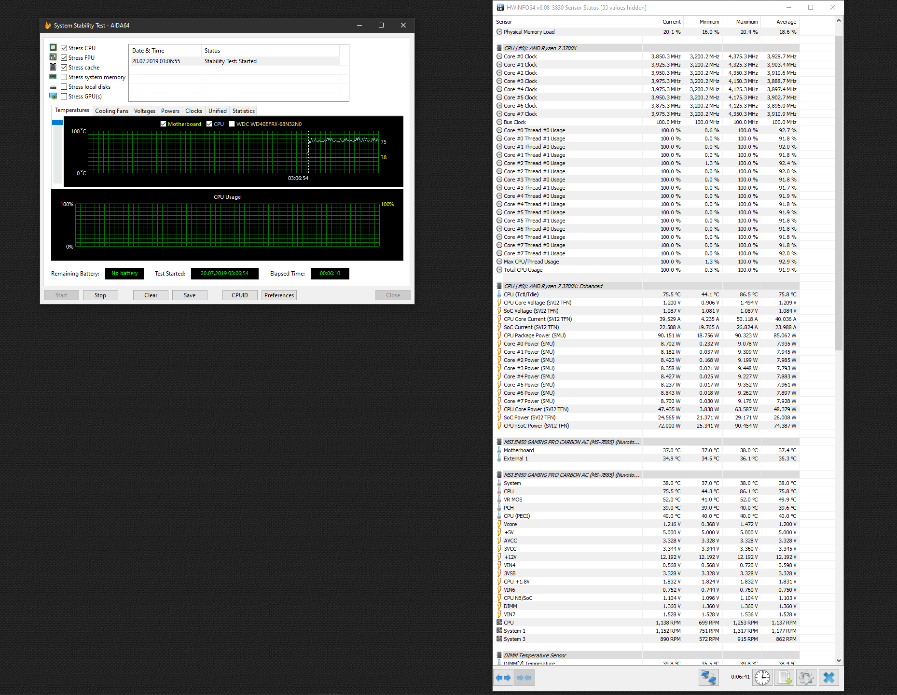Disable the Stress cache checkbox
The image size is (897, 695).
coord(64,67)
